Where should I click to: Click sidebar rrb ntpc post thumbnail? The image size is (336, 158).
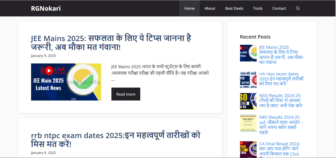(248, 80)
